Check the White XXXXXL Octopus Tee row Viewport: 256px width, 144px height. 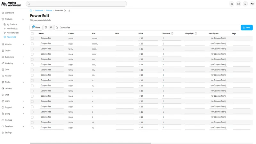pyautogui.click(x=32, y=38)
